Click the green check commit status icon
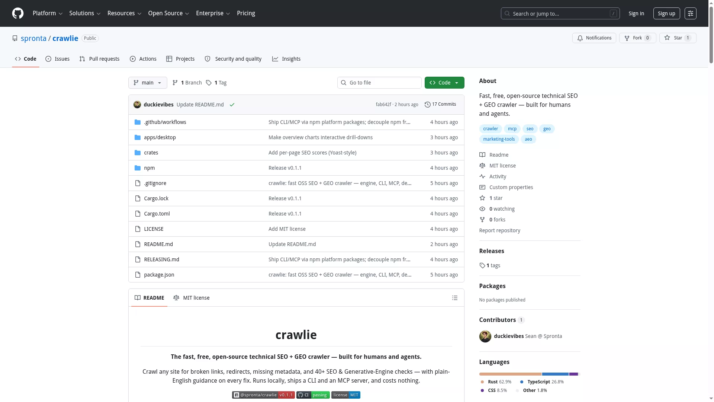This screenshot has height=402, width=714. tap(232, 105)
